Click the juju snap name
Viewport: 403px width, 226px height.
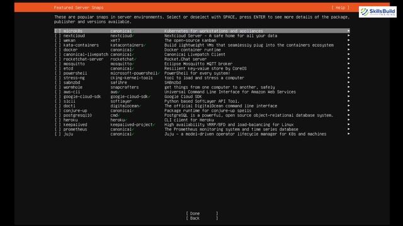point(69,134)
